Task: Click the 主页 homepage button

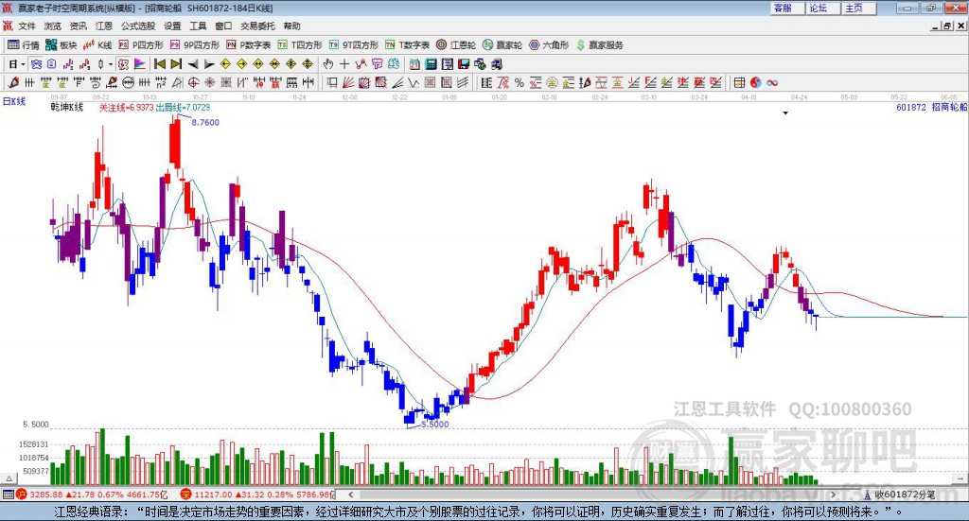Action: coord(859,8)
